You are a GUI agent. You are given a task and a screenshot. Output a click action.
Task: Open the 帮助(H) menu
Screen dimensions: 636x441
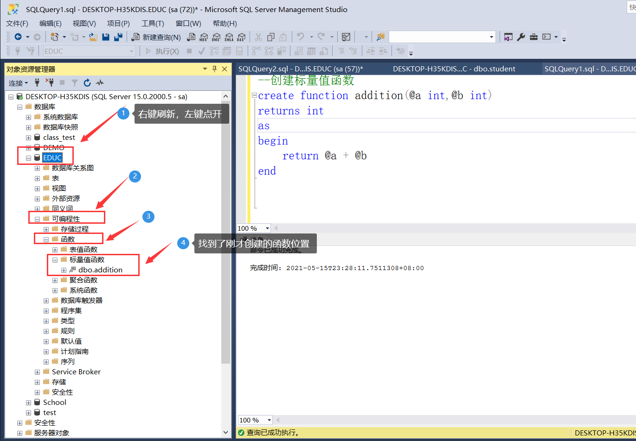[x=225, y=23]
